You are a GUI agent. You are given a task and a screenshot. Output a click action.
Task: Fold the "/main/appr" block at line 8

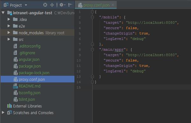coord(92,50)
